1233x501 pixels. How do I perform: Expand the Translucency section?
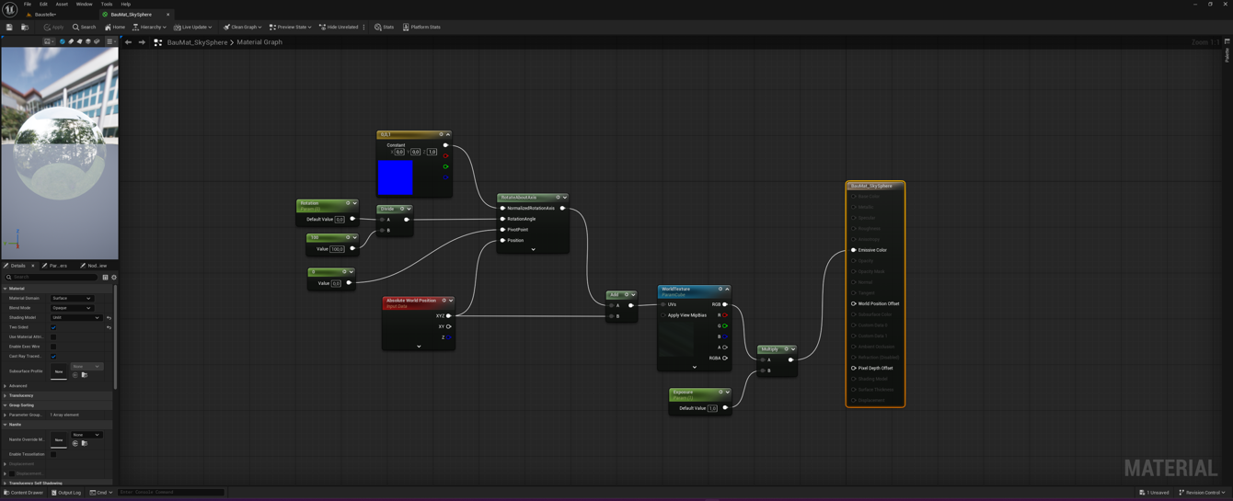click(20, 395)
